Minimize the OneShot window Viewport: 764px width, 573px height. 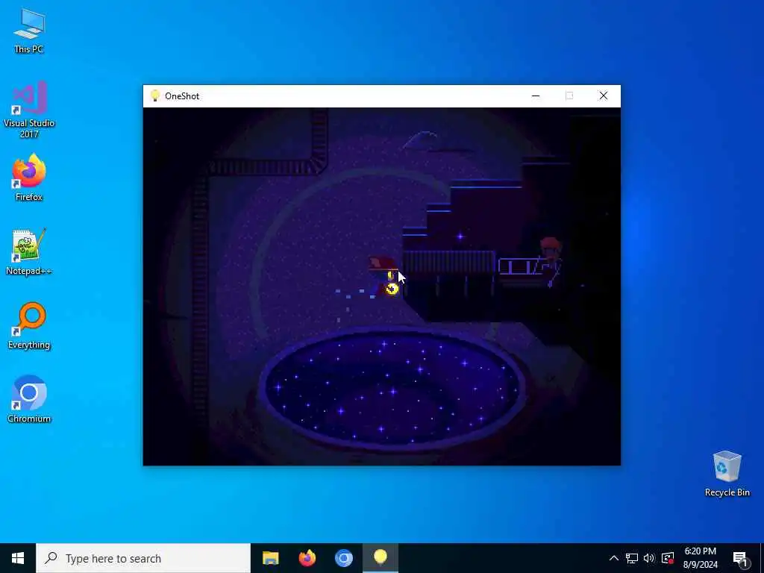pos(536,96)
